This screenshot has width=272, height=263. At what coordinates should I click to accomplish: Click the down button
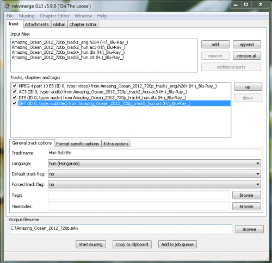coord(248,98)
